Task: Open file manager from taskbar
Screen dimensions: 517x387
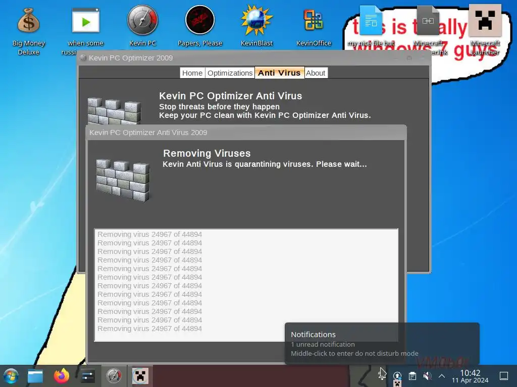Action: [35, 376]
